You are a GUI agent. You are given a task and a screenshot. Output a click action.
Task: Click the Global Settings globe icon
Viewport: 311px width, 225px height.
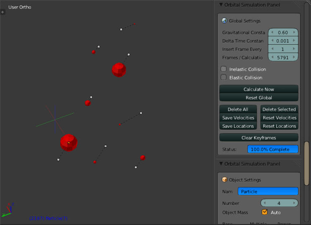point(224,20)
